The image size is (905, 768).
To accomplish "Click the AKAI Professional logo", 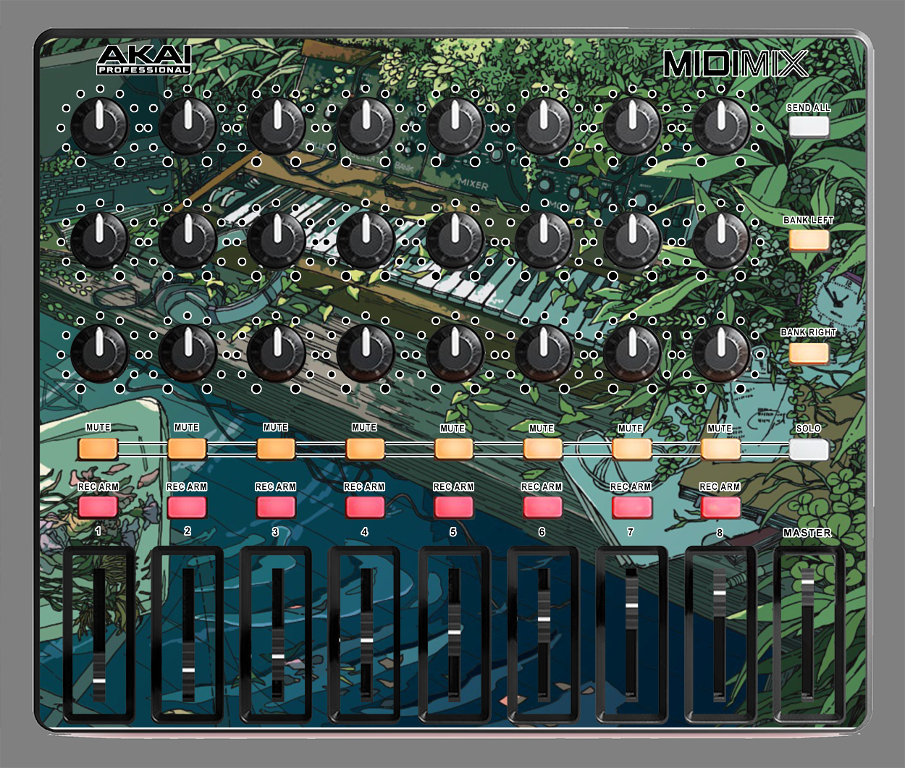I will [144, 60].
